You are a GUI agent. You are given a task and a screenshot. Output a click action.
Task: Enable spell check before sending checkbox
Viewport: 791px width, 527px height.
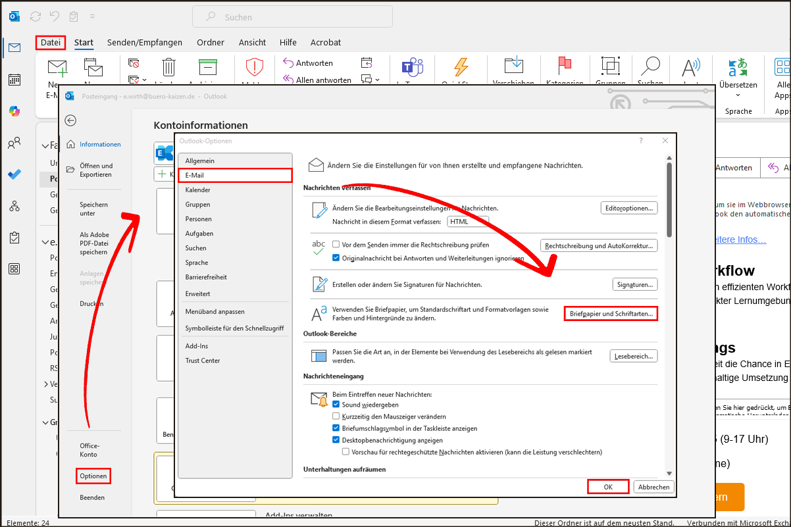coord(336,244)
